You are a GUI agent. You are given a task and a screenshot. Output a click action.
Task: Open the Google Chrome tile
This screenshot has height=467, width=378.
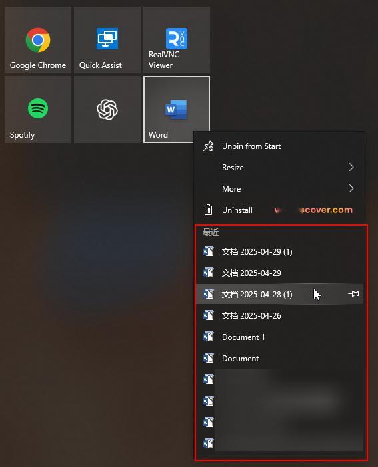[x=38, y=40]
